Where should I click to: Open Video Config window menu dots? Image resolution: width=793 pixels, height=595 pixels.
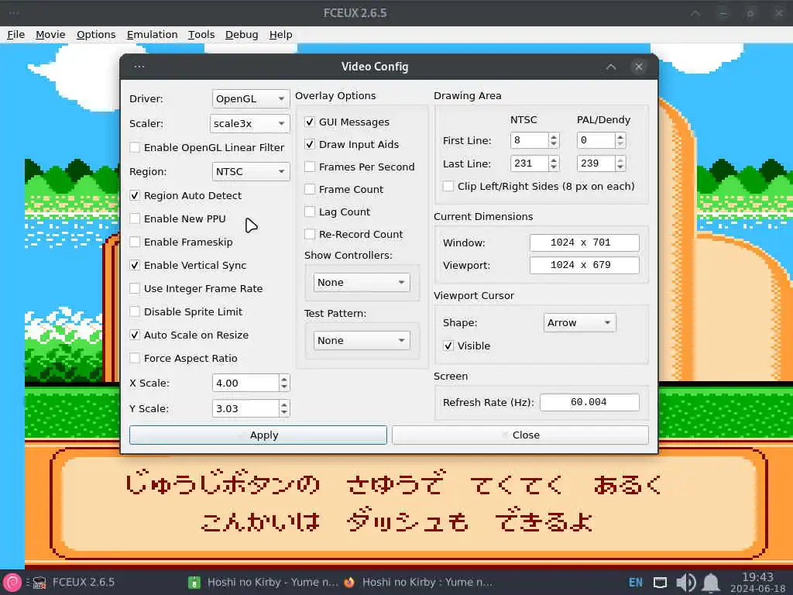pos(139,67)
